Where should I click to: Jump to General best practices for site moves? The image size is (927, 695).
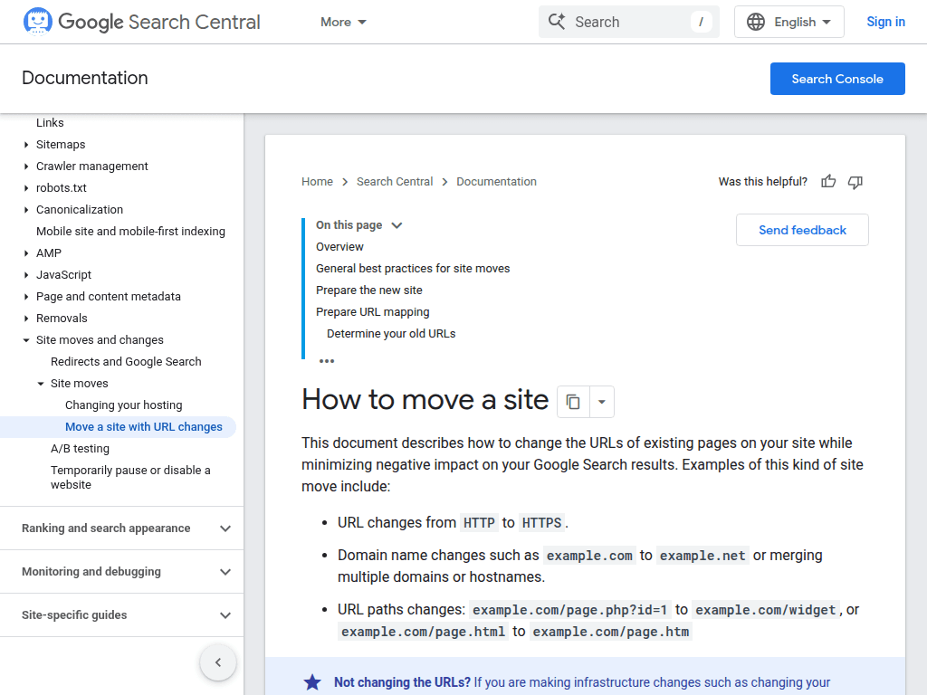tap(413, 268)
